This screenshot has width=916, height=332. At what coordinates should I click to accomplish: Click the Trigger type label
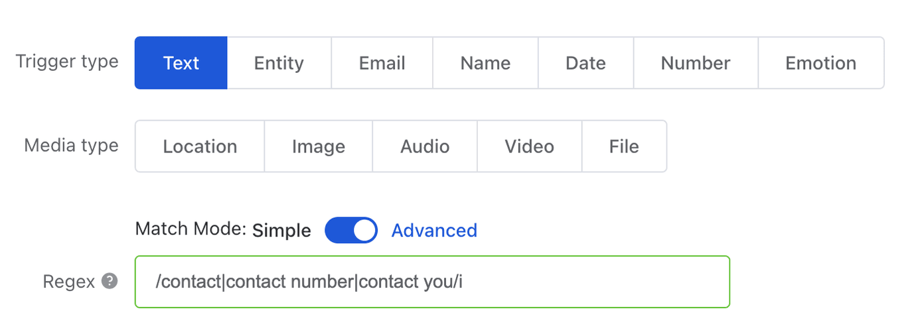[67, 62]
